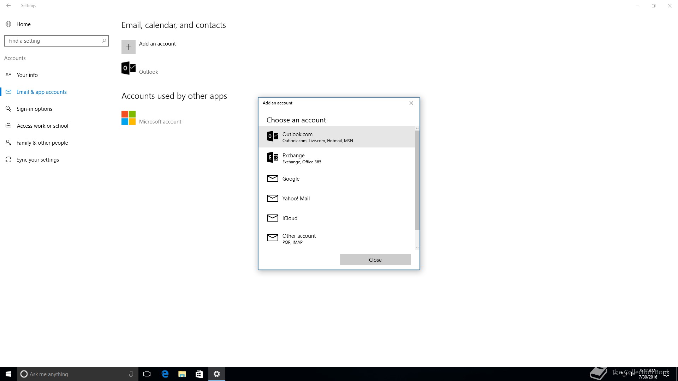
Task: Click the Email & app accounts envelope icon
Action: pyautogui.click(x=8, y=92)
